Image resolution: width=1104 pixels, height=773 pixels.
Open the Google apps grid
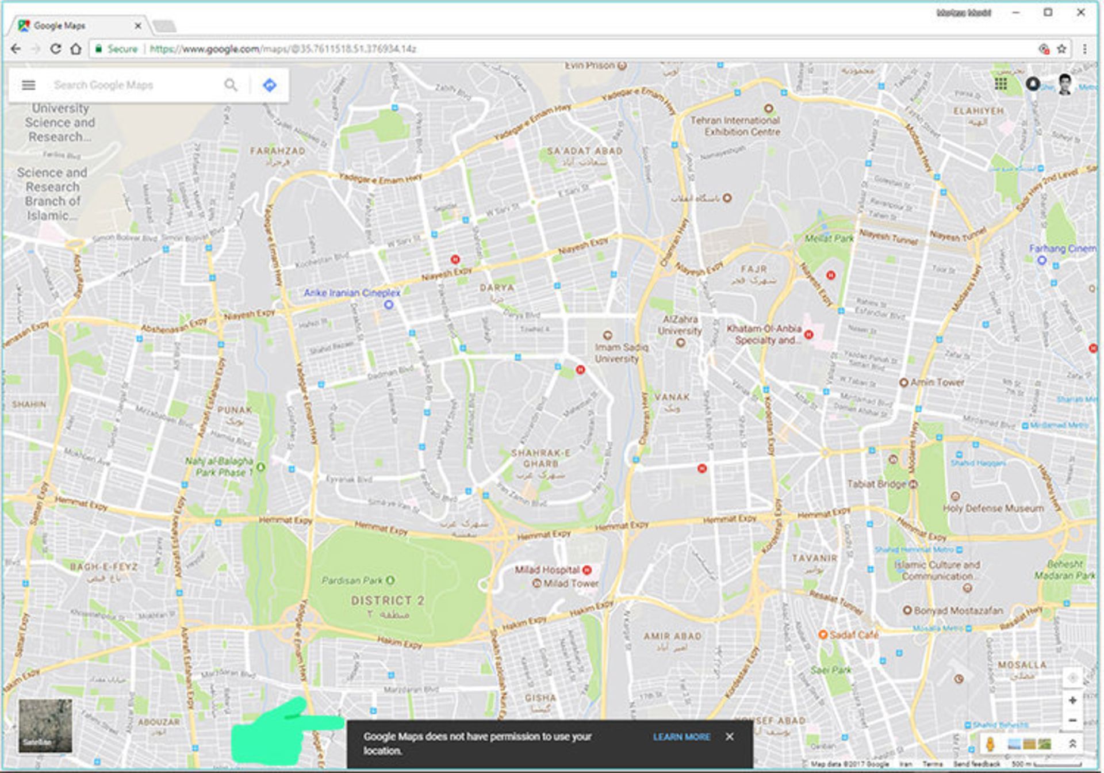click(1001, 84)
